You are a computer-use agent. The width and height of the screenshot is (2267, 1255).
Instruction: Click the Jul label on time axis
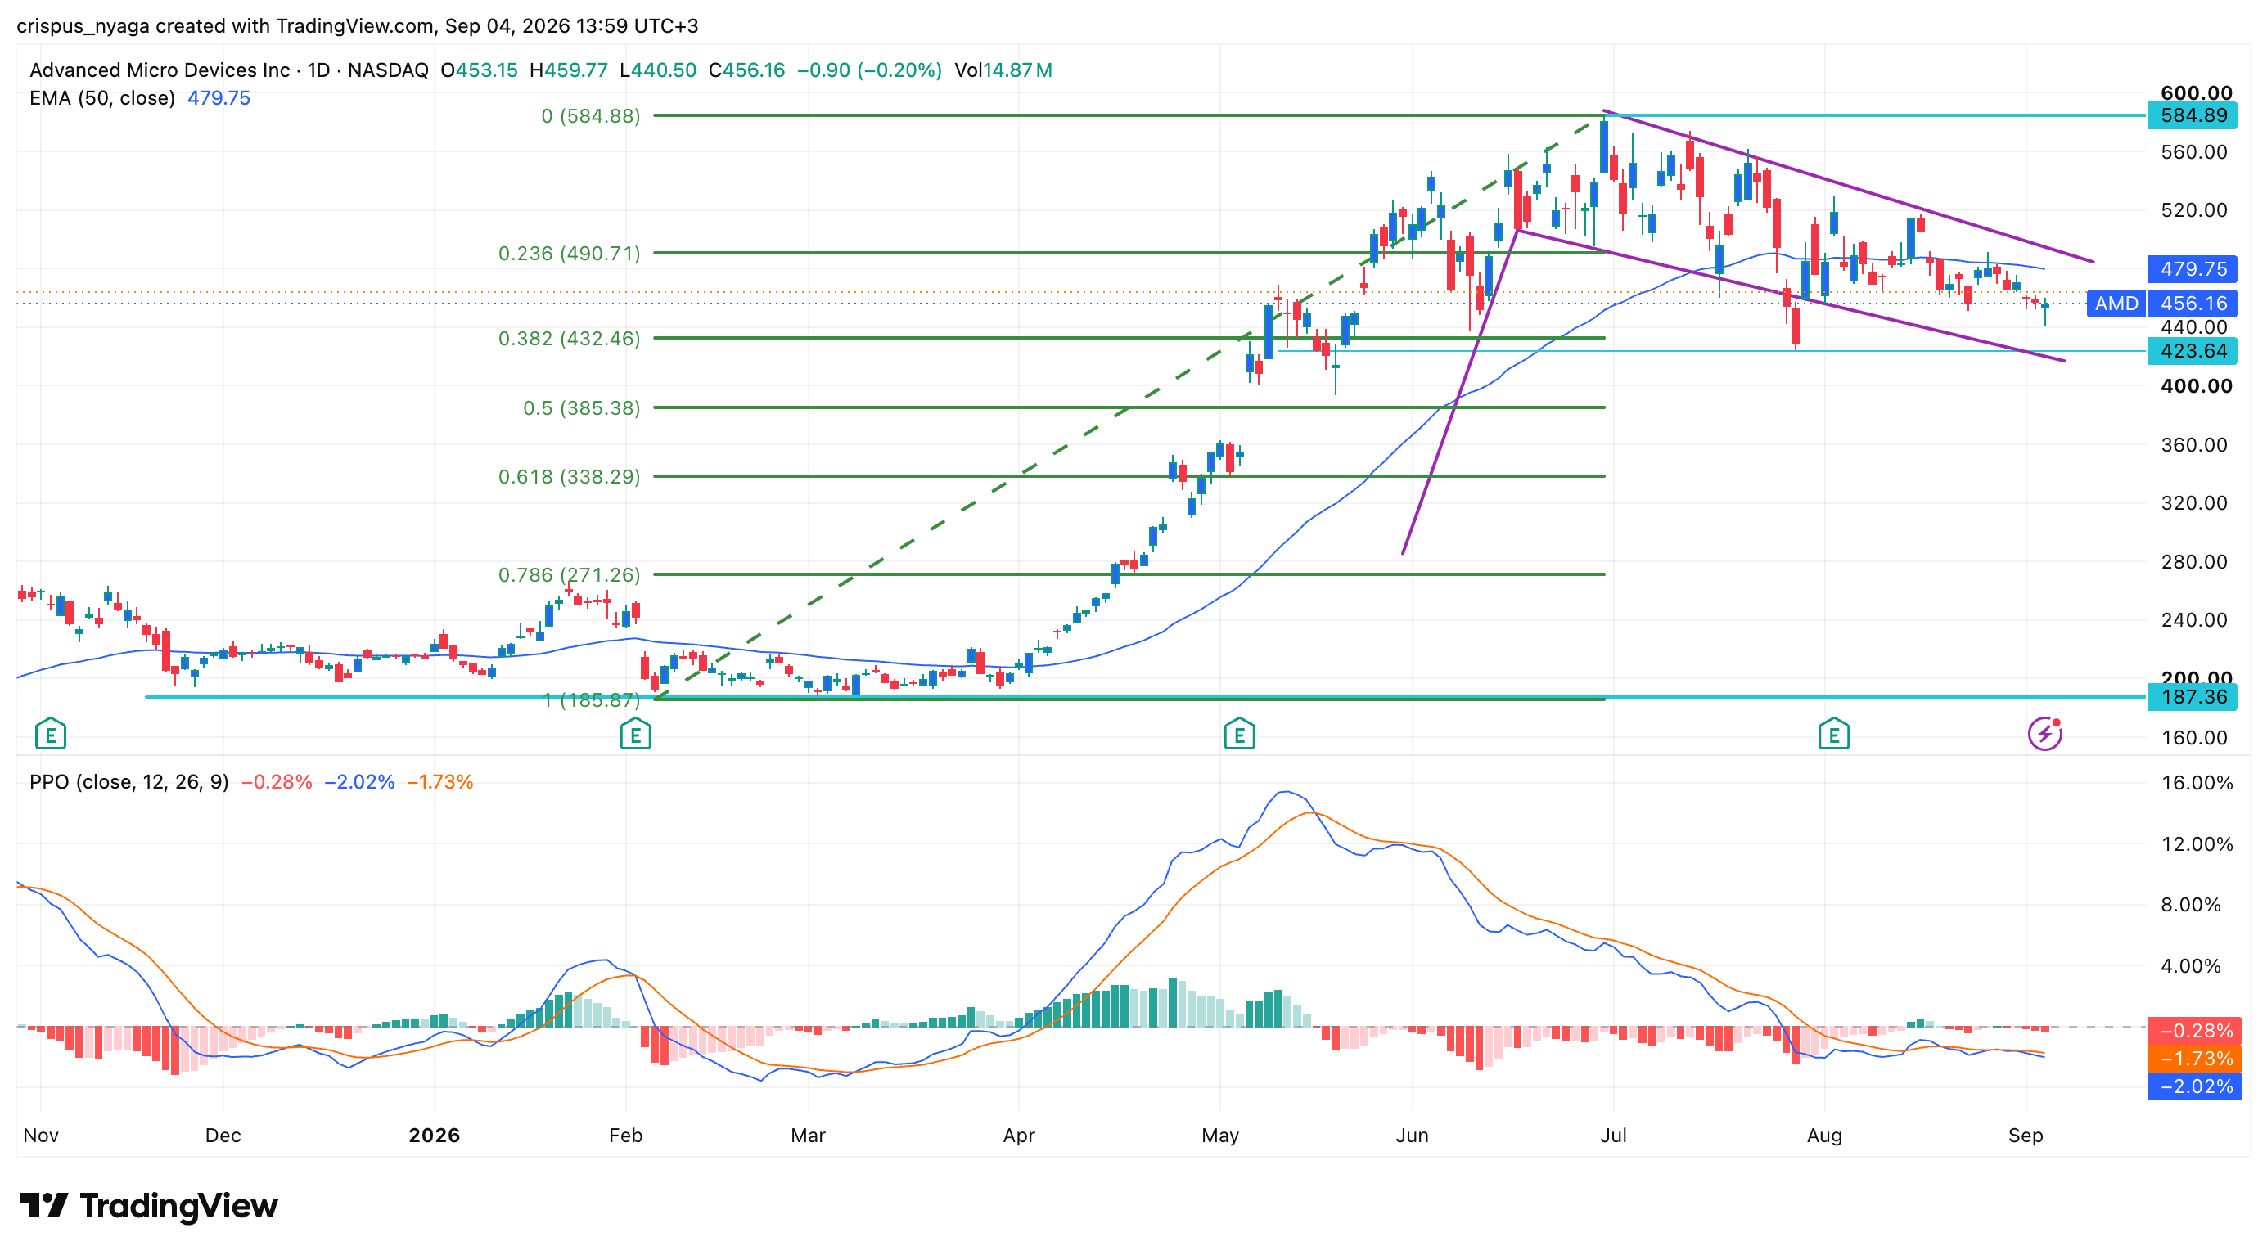tap(1613, 1136)
